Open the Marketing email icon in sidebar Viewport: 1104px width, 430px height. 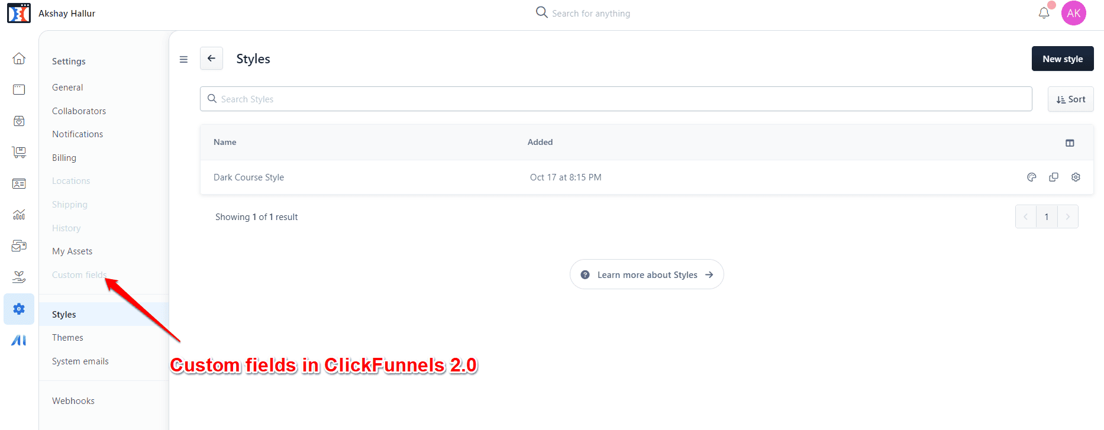point(19,245)
